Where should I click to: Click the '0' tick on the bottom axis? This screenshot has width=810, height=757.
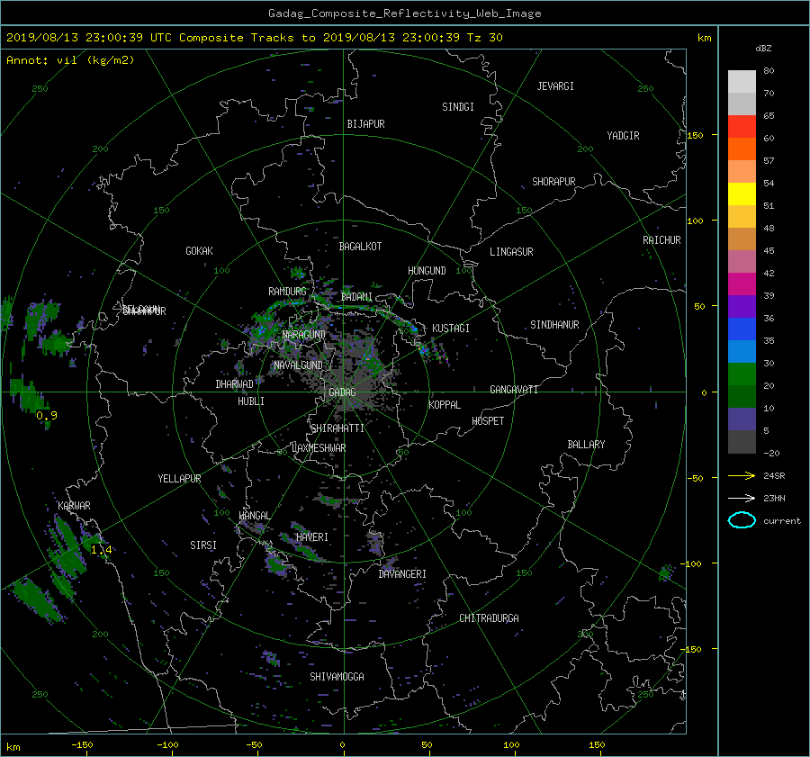point(342,745)
